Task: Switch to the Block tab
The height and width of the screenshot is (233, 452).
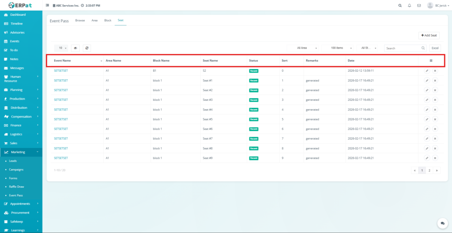Action: point(108,20)
